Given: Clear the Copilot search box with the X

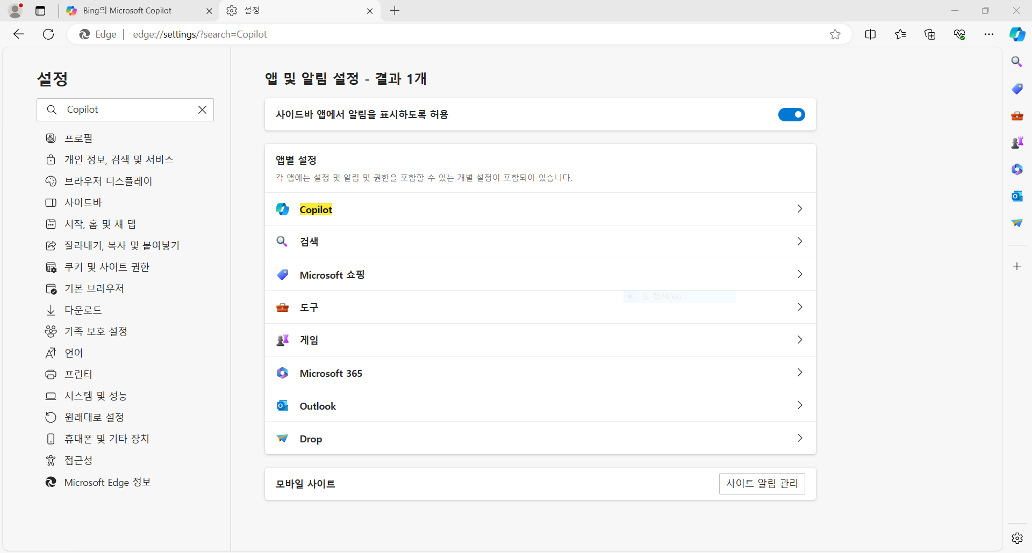Looking at the screenshot, I should [202, 110].
